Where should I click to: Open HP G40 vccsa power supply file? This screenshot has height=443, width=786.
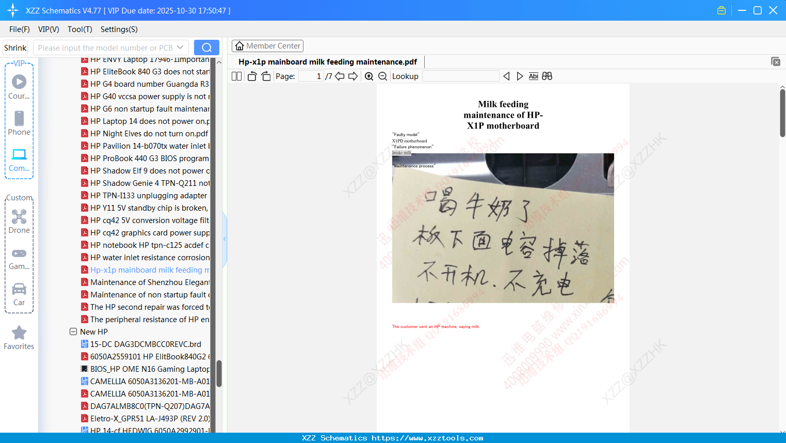pyautogui.click(x=146, y=97)
